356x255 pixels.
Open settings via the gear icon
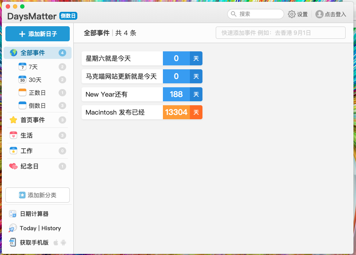pos(292,14)
